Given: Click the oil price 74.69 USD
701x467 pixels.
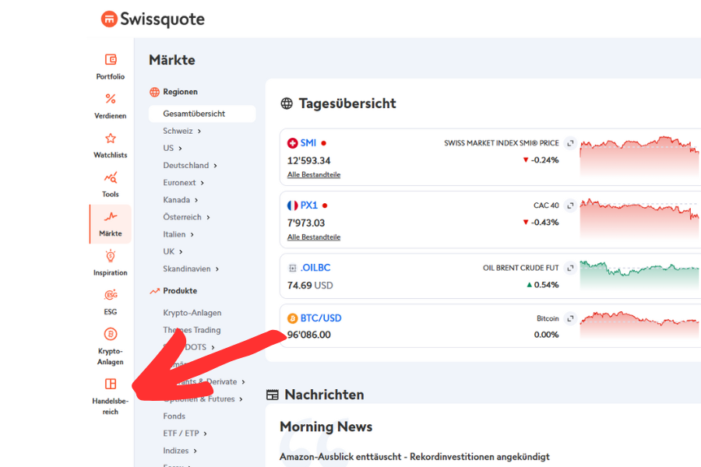Looking at the screenshot, I should (x=310, y=286).
